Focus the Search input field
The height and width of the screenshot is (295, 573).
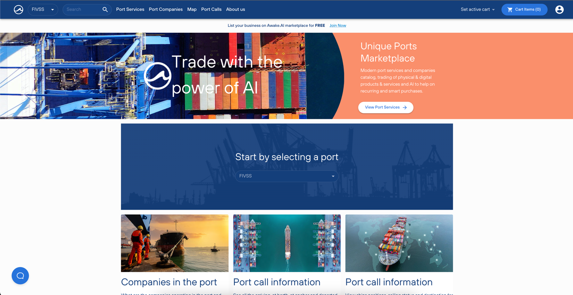(83, 9)
